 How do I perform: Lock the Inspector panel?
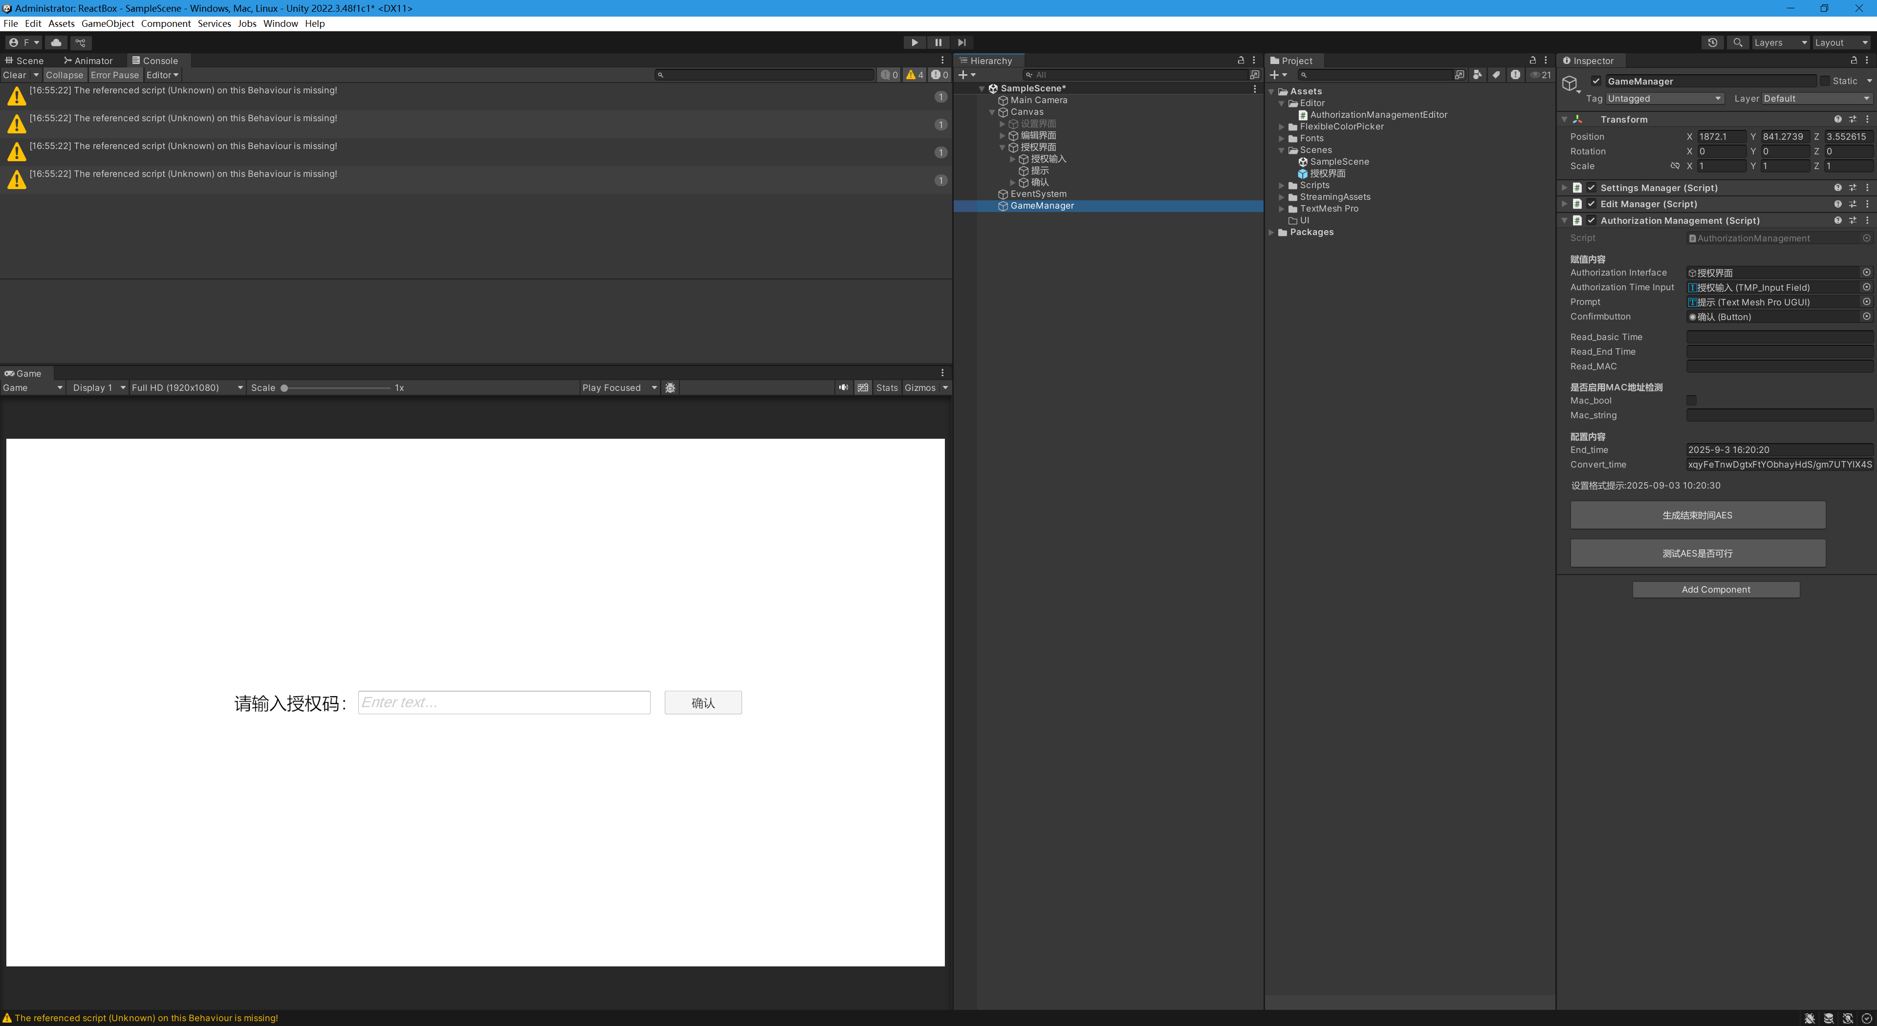click(x=1853, y=61)
